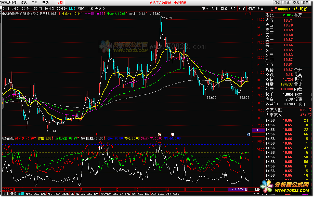This screenshot has height=197, width=314.
Task: Open the F10 company info
Action: 233,8
